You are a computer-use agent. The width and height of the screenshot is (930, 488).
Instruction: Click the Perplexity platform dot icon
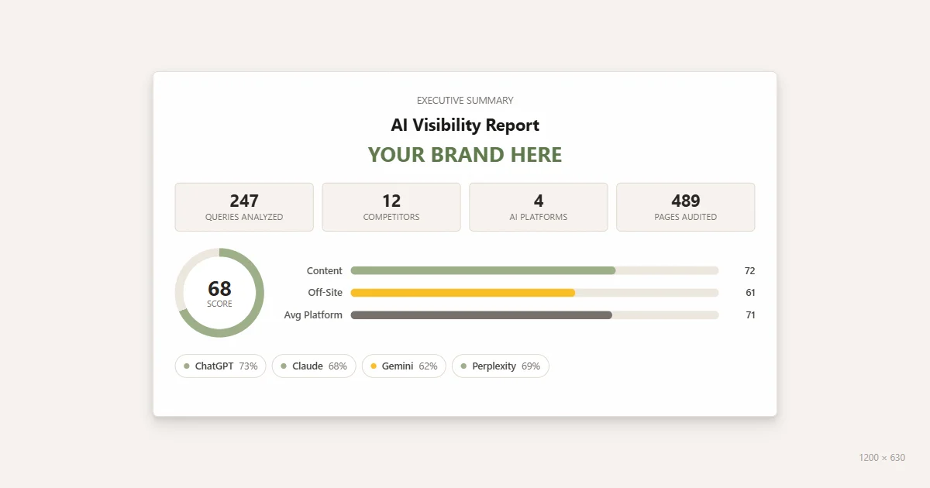tap(464, 366)
